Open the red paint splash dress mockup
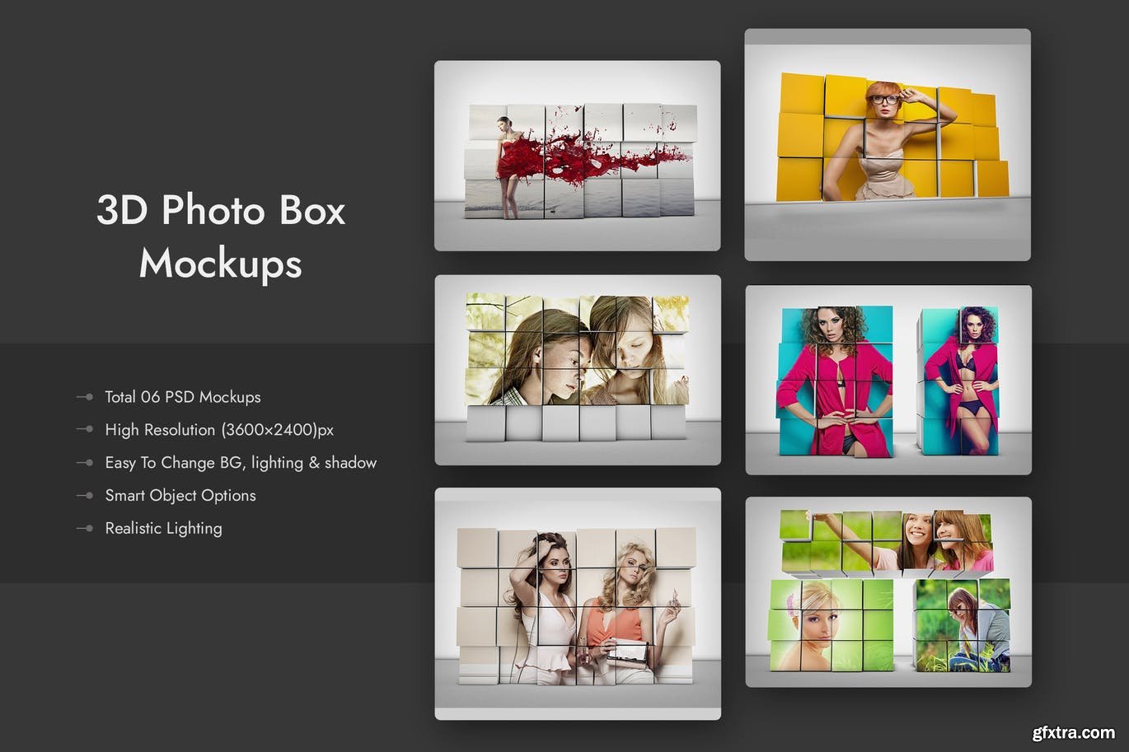 click(577, 156)
